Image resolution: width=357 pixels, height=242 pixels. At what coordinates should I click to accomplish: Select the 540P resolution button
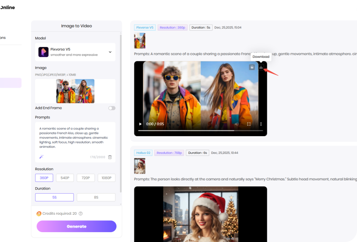(x=65, y=178)
